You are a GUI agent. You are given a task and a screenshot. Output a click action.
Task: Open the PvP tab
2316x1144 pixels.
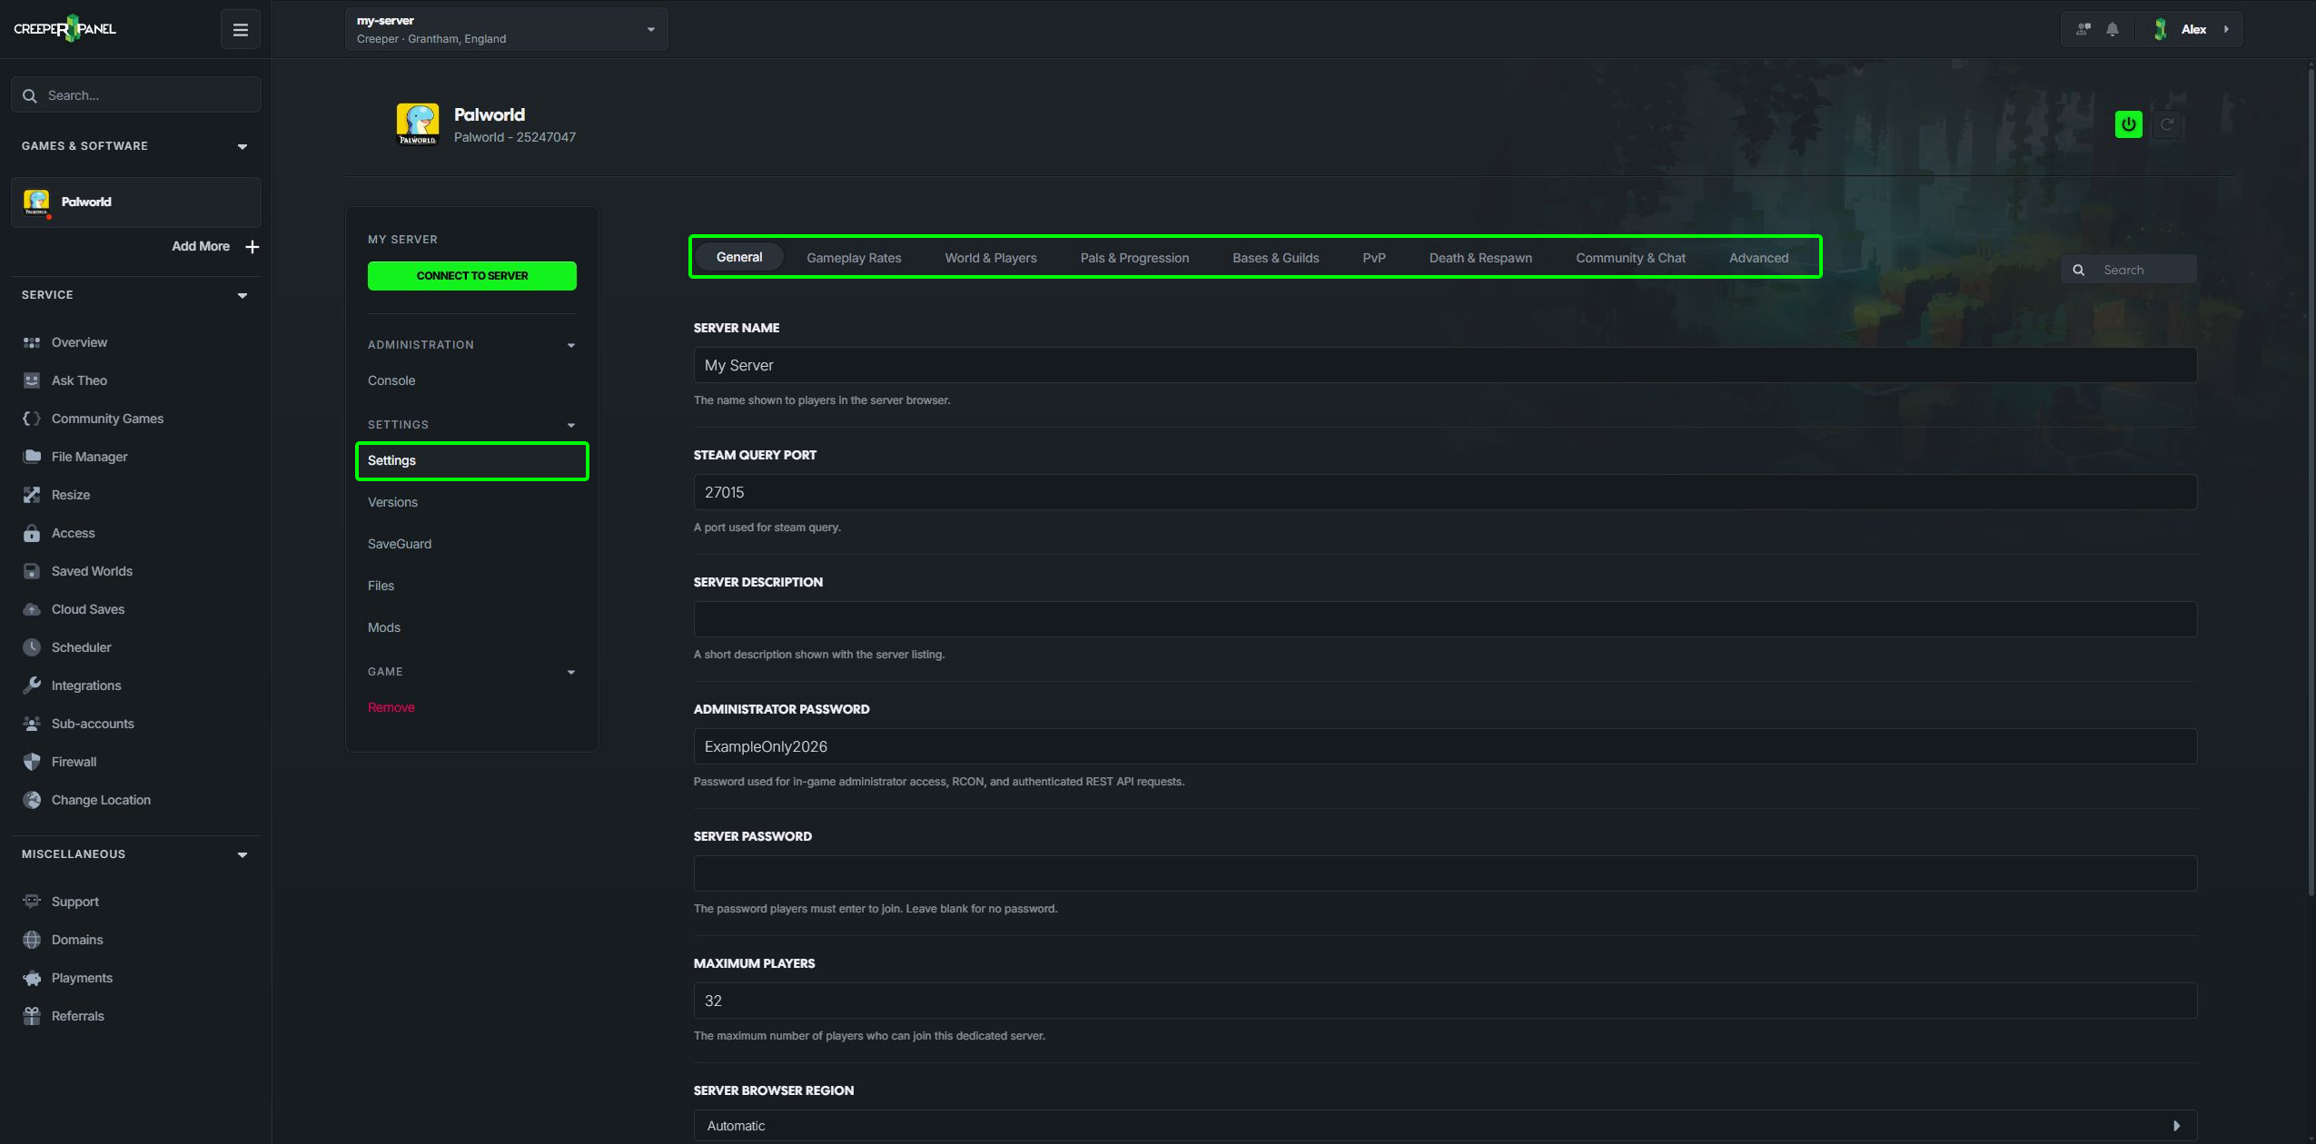click(1374, 258)
